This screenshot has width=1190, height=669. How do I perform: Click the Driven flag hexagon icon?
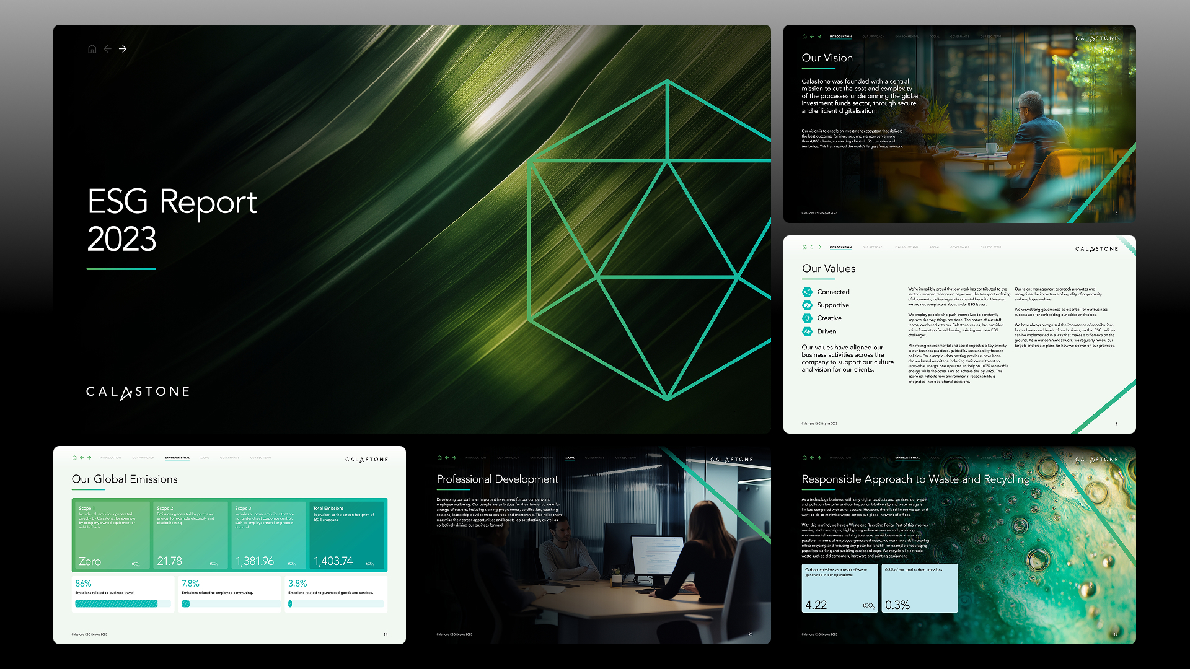pos(807,331)
